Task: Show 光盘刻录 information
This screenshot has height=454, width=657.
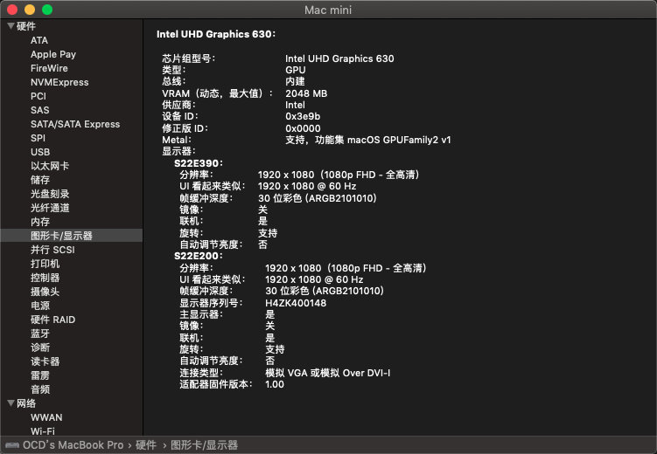Action: [x=50, y=194]
